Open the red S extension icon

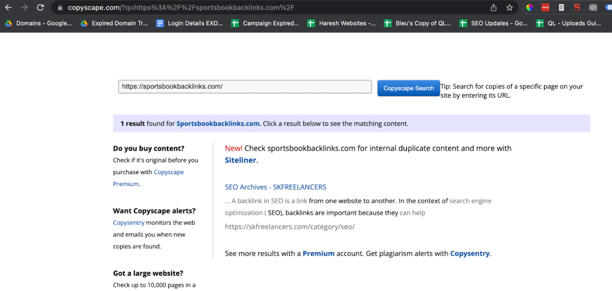[577, 8]
